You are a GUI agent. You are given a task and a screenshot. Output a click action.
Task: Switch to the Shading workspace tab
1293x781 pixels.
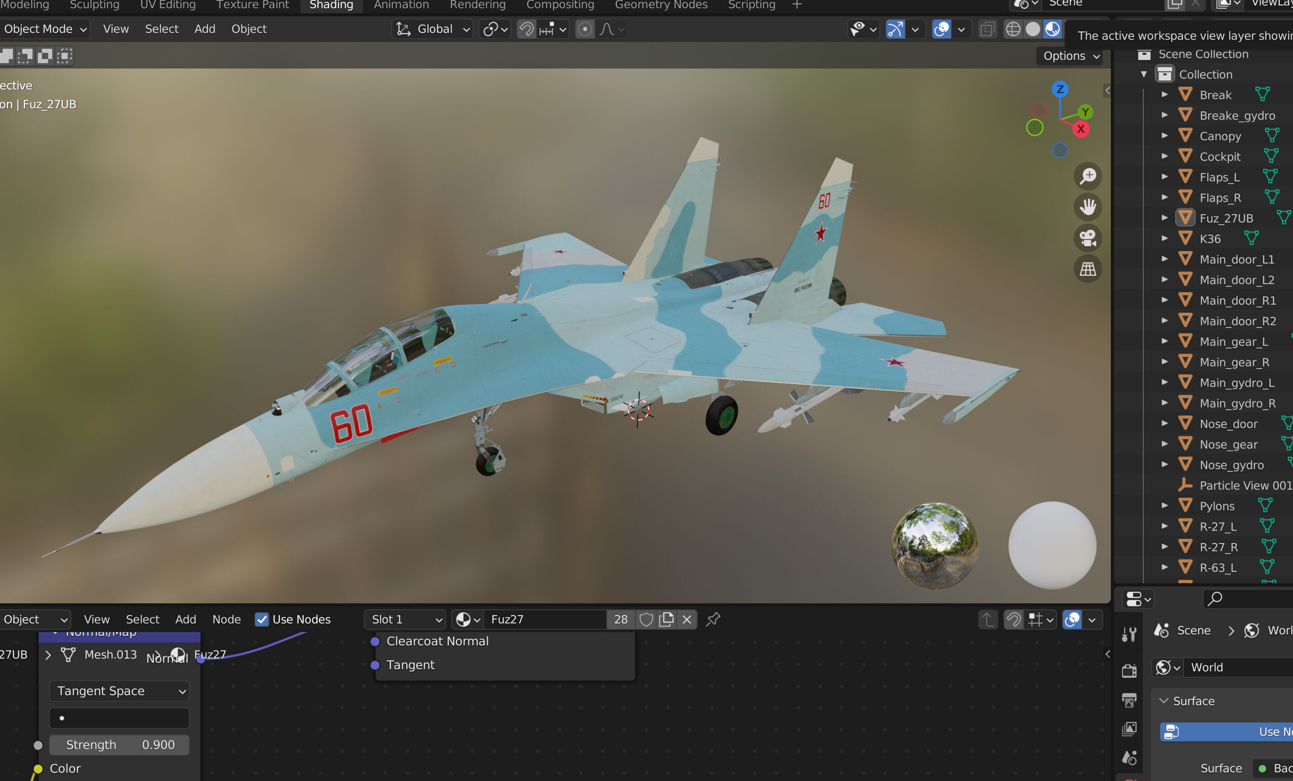point(331,5)
